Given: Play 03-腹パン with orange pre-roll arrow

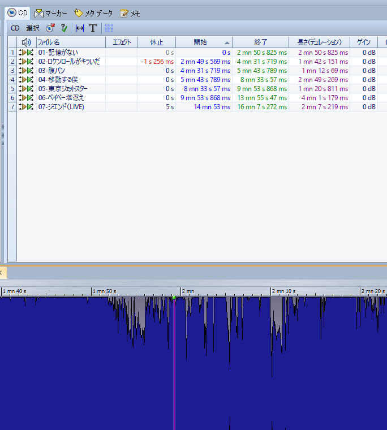Looking at the screenshot, I should pyautogui.click(x=24, y=71).
